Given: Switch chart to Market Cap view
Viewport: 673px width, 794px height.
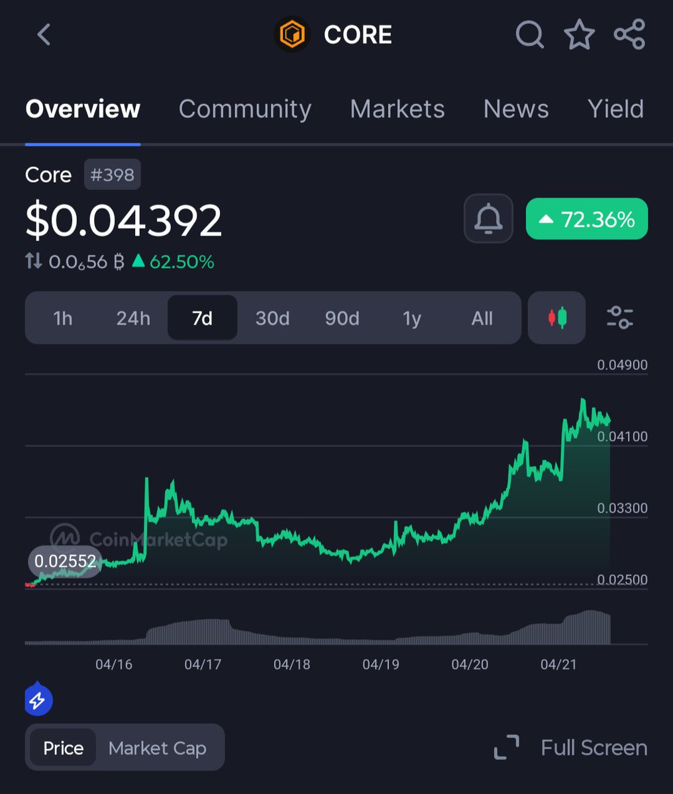Looking at the screenshot, I should [157, 747].
